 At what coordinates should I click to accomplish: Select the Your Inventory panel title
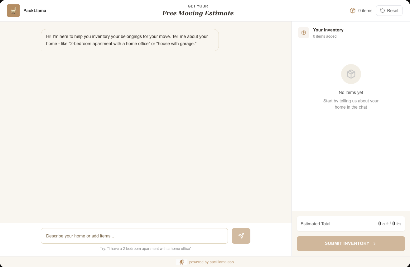click(328, 30)
